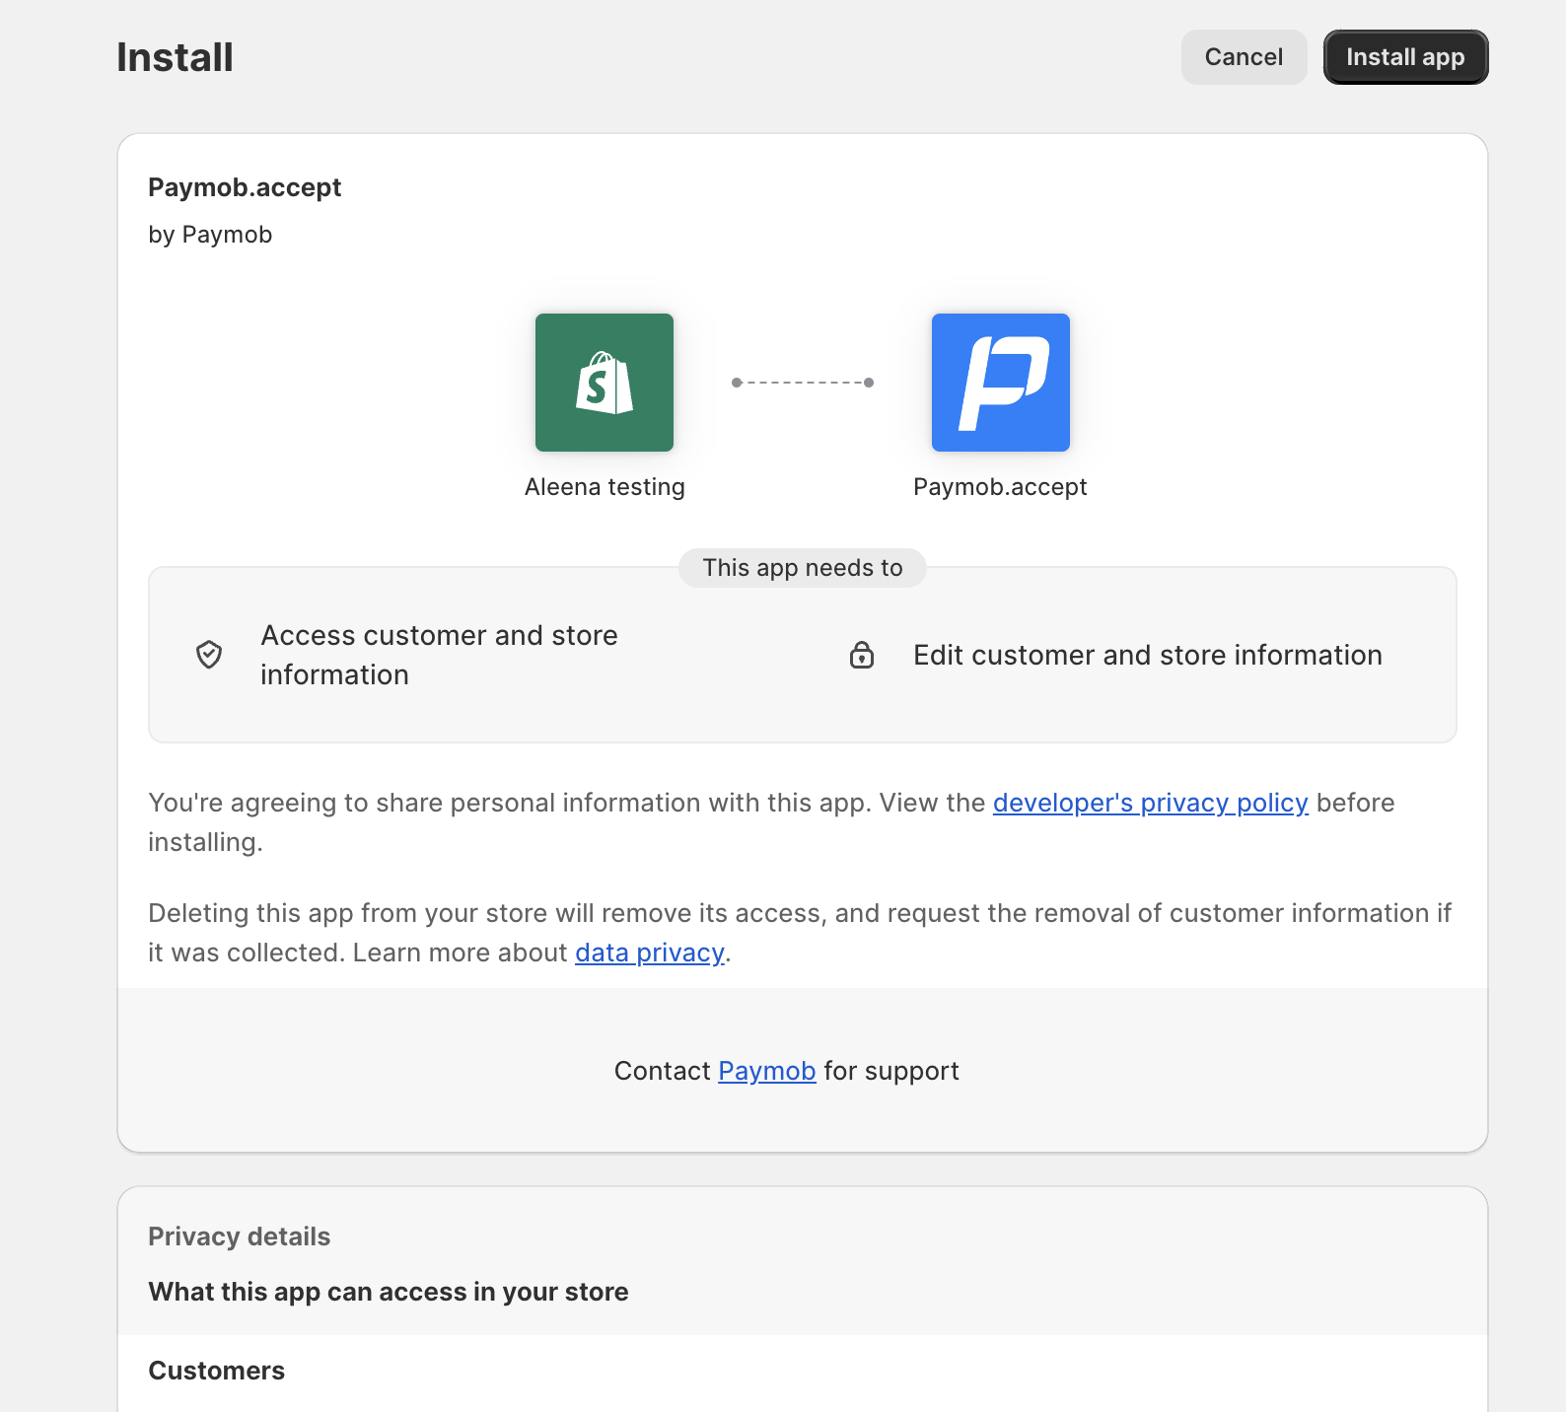This screenshot has height=1412, width=1566.
Task: Click the 'Privacy details' heading
Action: point(240,1236)
